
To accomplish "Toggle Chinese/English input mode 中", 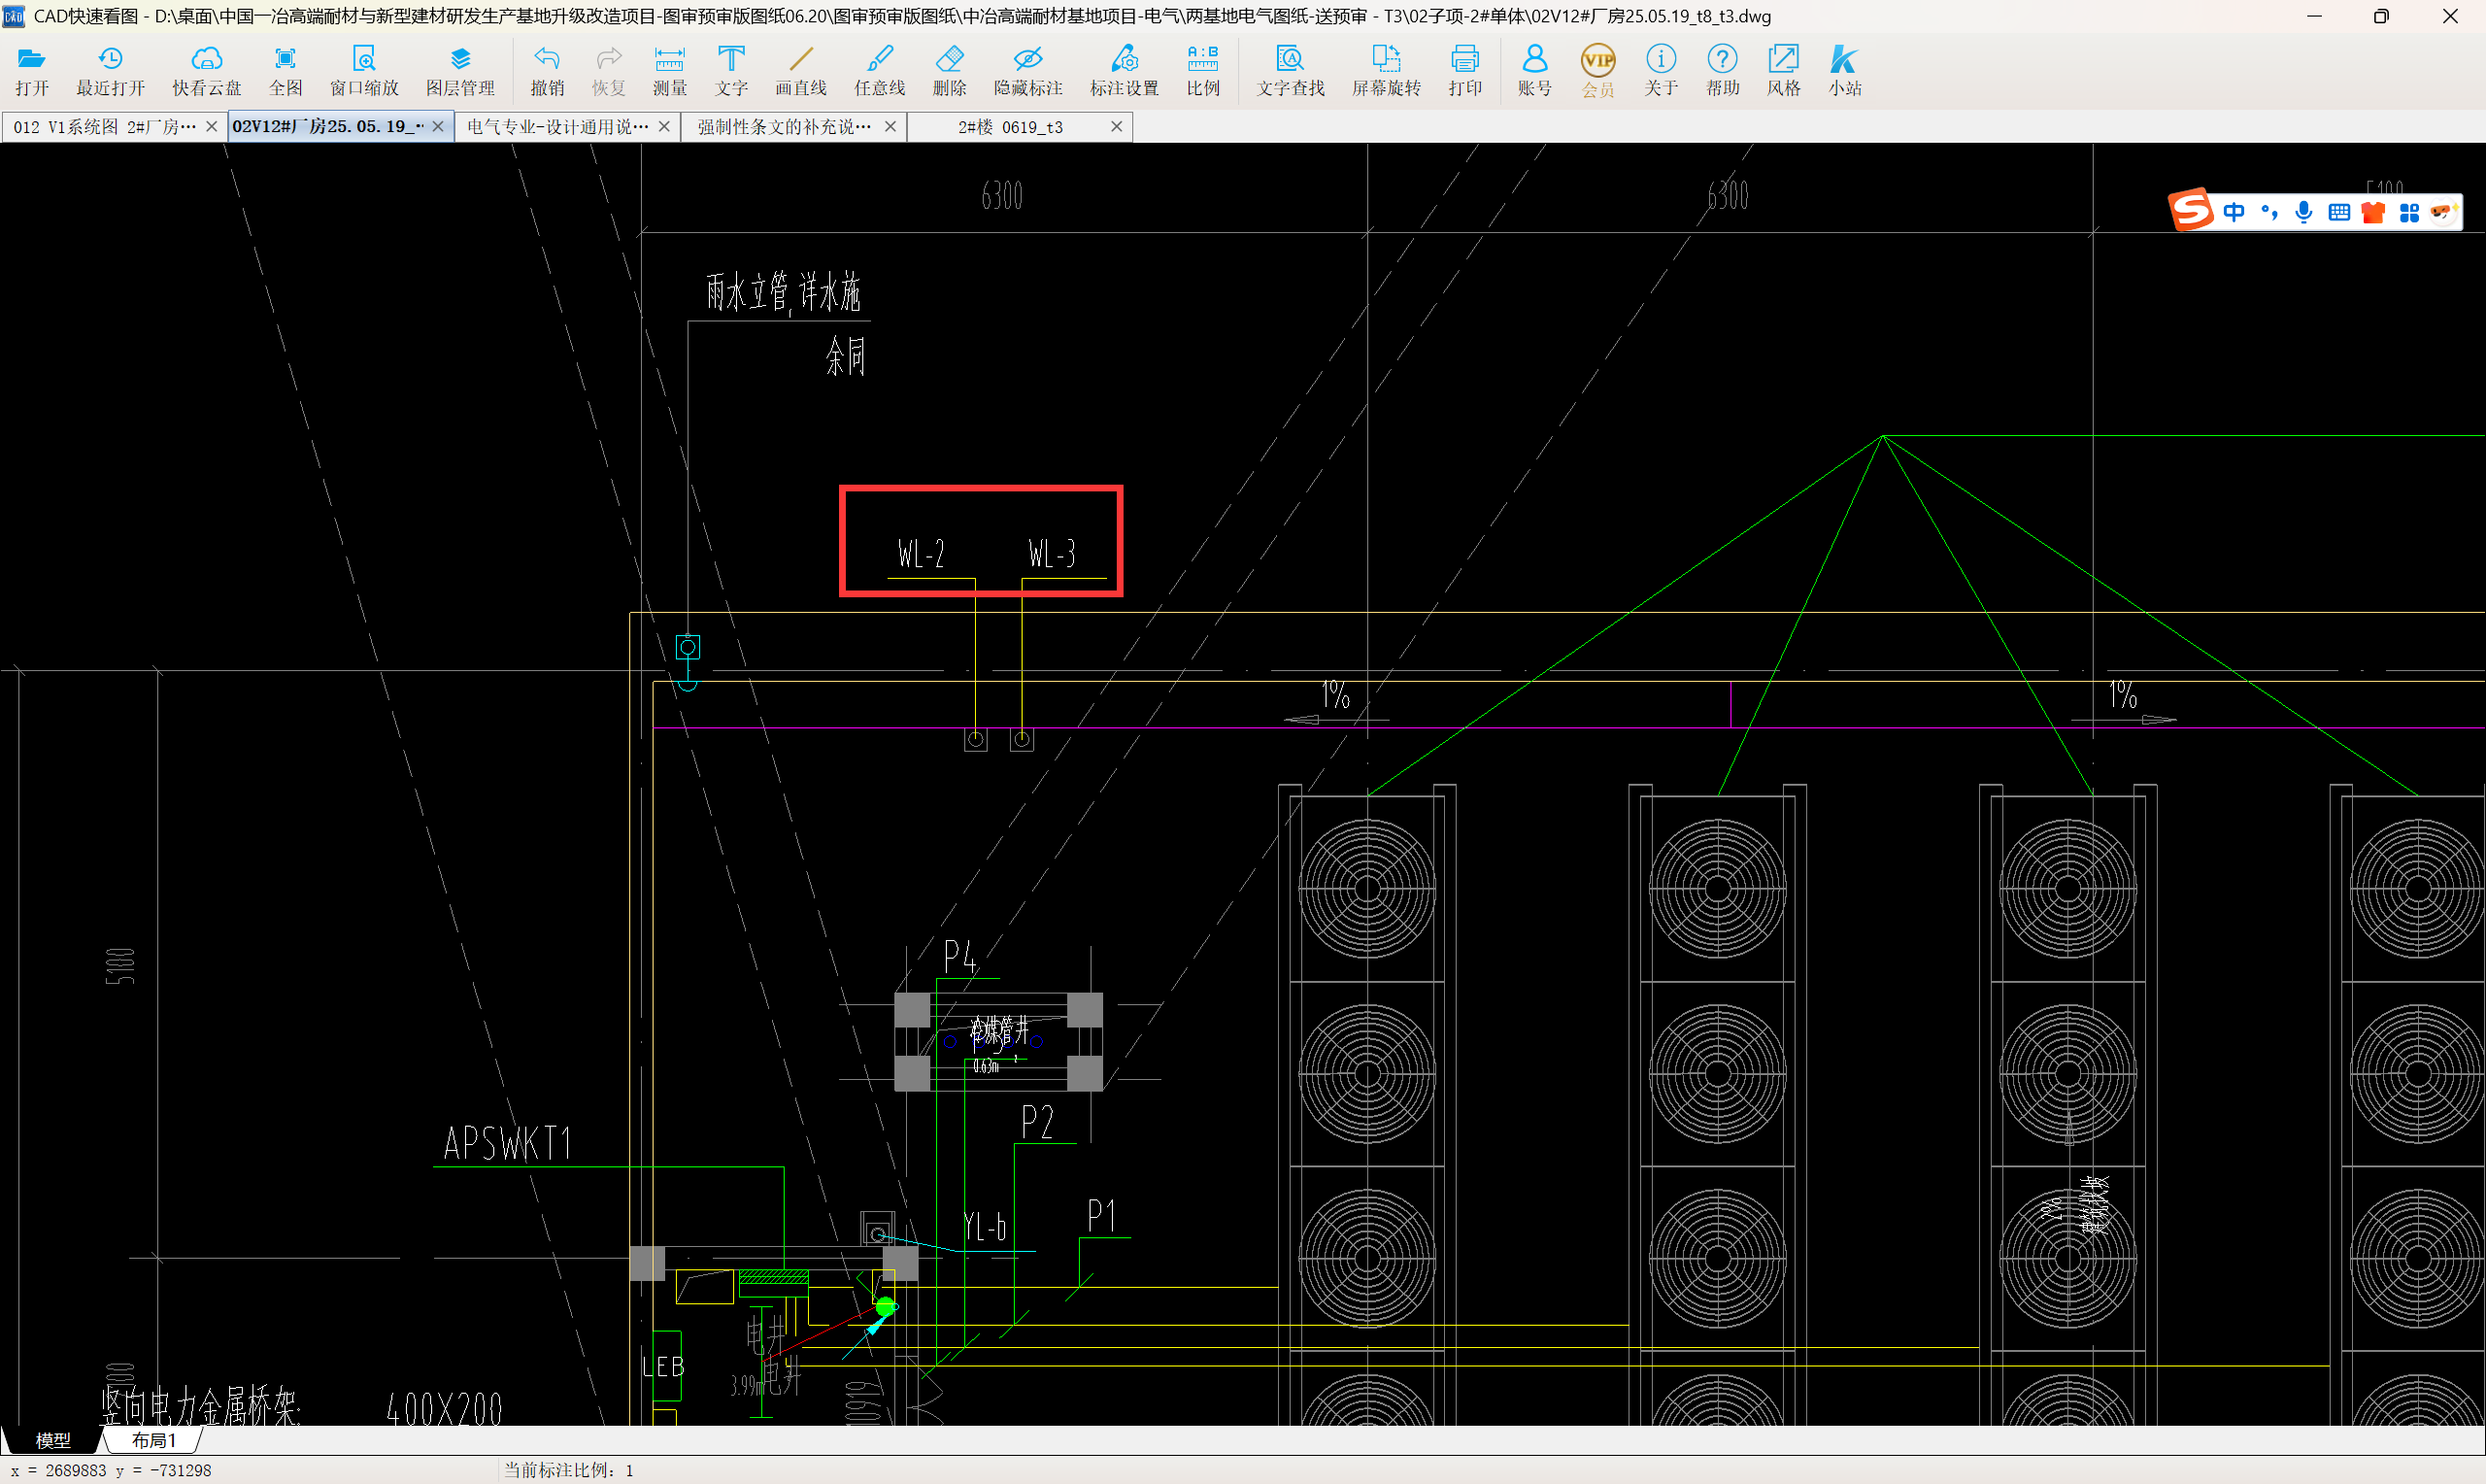I will coord(2234,212).
